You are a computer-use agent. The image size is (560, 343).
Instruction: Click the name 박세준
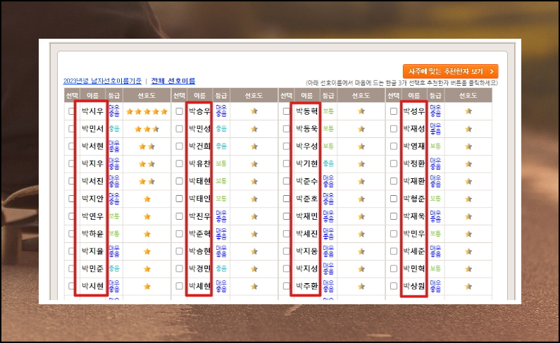414,251
